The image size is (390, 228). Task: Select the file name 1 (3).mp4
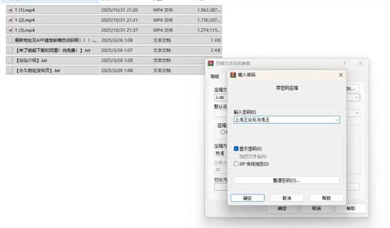[x=25, y=30]
